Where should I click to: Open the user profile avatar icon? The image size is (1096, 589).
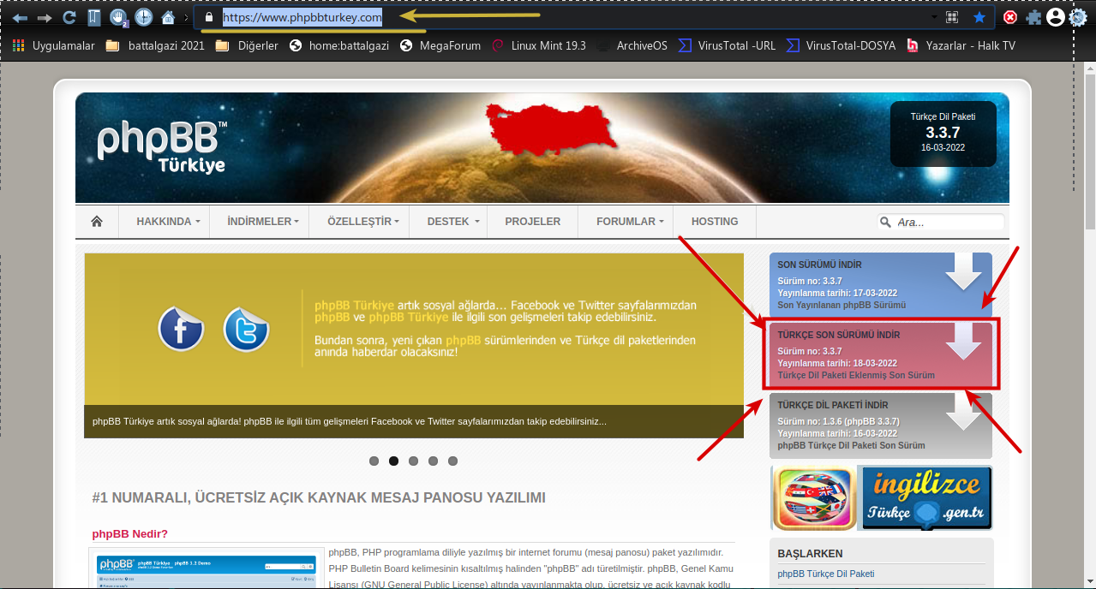click(x=1056, y=17)
